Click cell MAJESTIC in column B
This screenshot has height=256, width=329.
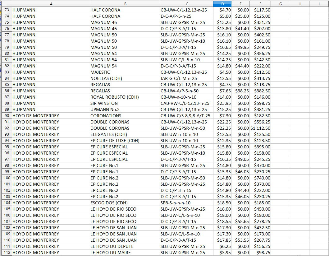125,72
